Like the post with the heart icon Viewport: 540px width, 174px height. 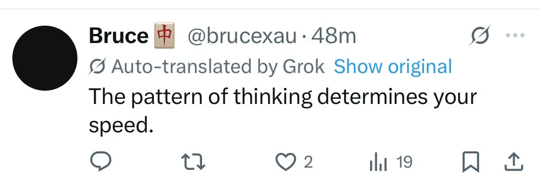coord(285,162)
